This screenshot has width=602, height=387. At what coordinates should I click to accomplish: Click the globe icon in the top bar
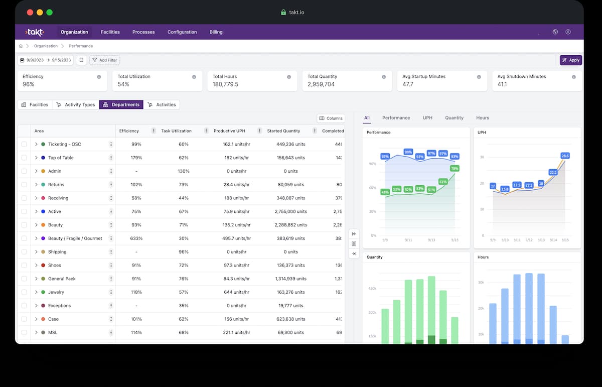click(x=555, y=32)
